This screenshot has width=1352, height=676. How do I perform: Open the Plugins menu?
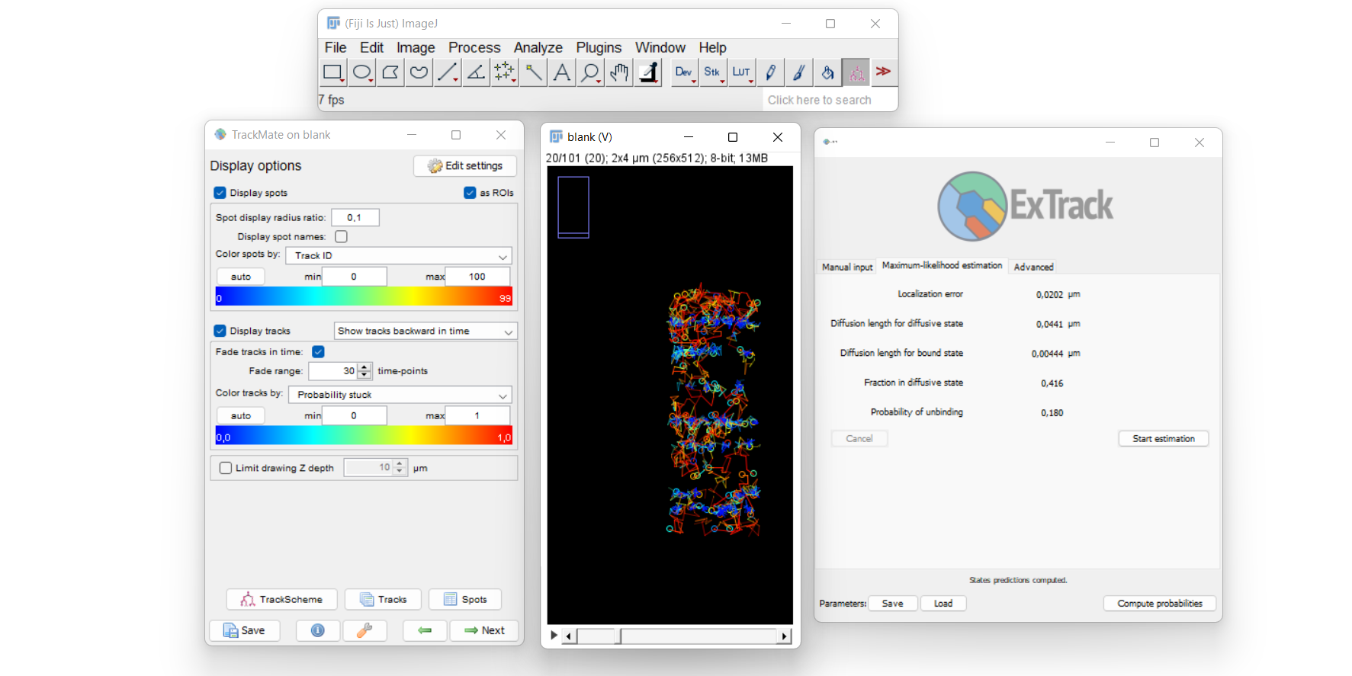599,48
